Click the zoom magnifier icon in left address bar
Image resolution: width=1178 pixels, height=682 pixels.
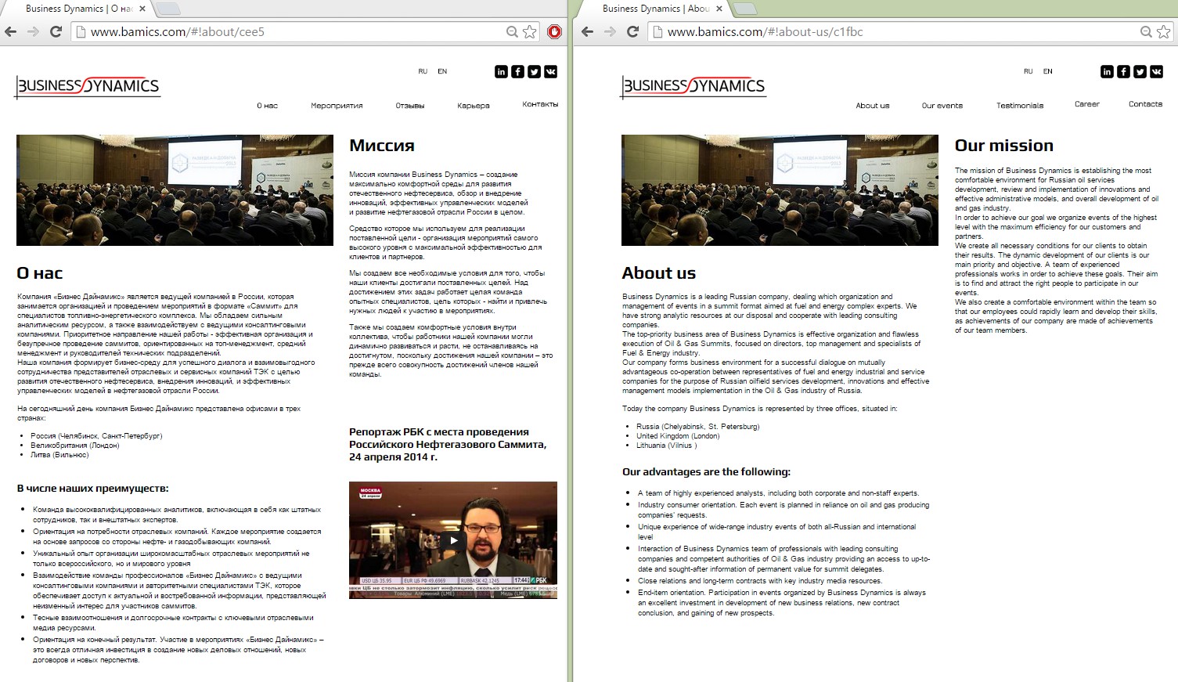[512, 32]
